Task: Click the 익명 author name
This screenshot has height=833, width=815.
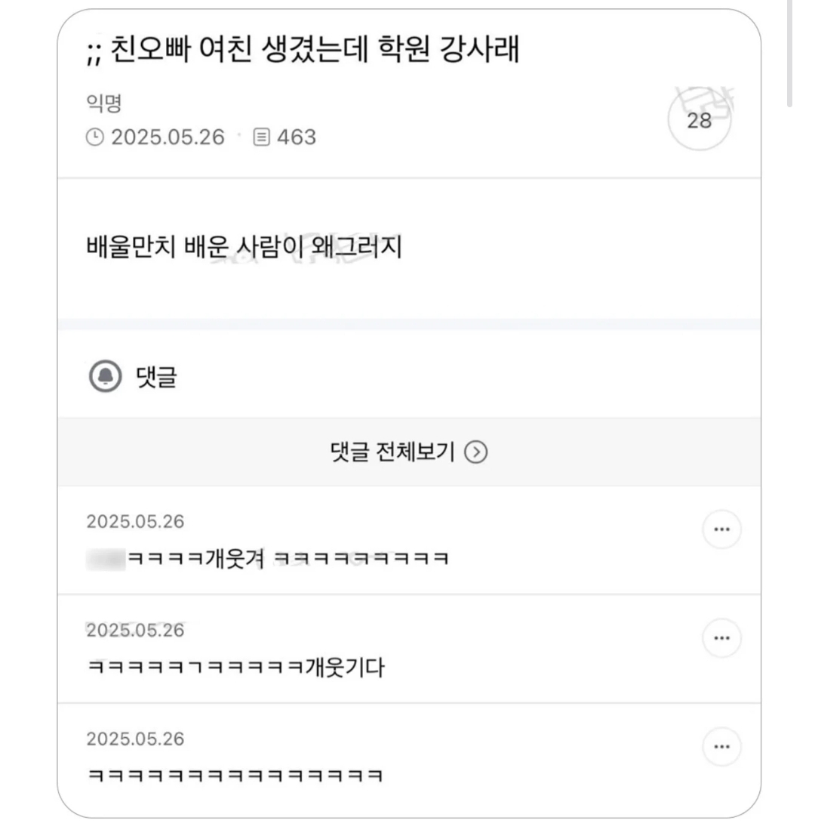Action: pyautogui.click(x=104, y=103)
